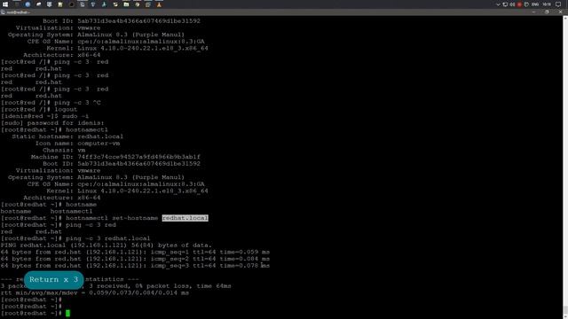
Task: Maximize or restore the PuTTY window
Action: (547, 12)
